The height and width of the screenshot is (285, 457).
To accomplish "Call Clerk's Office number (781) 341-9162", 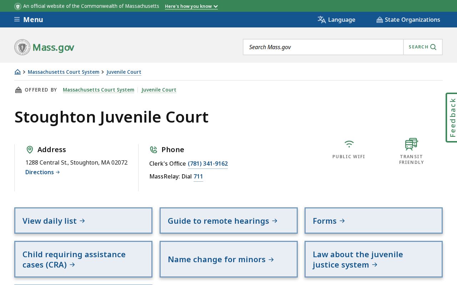I will (x=208, y=164).
